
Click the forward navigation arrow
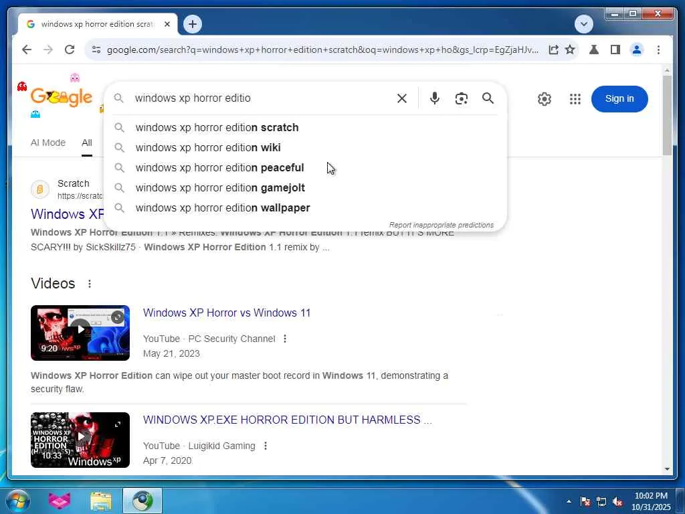[48, 50]
